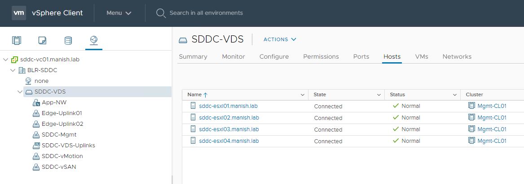Click portgroup icon beside SDDC-vSAN
Screen dimensions: 524x184
36,167
